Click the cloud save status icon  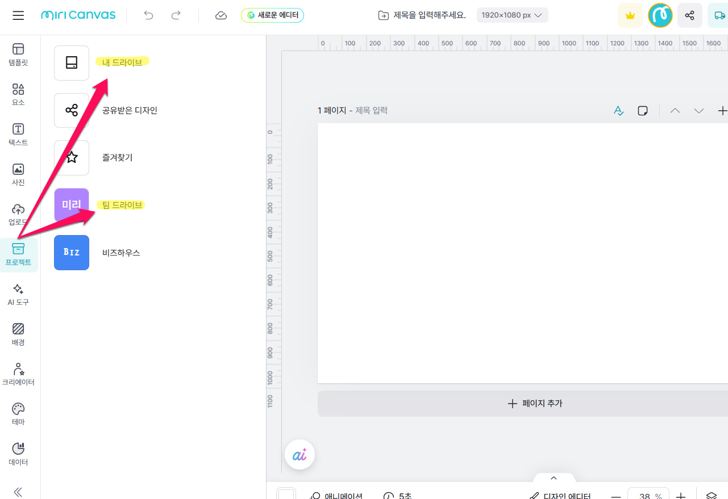(x=221, y=15)
